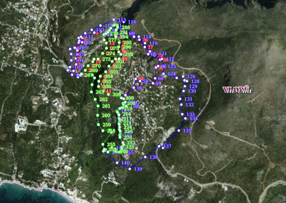Click the blue number label 123
The height and width of the screenshot is (203, 286).
172,66
